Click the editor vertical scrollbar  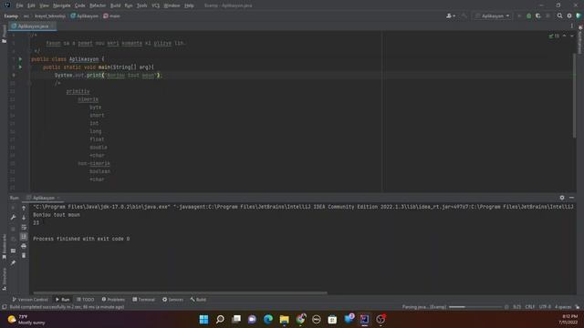point(574,95)
